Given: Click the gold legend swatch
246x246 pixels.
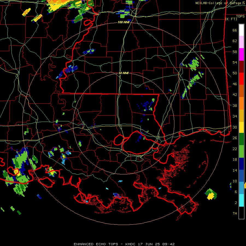Looking at the screenshot, I should click(x=241, y=116).
